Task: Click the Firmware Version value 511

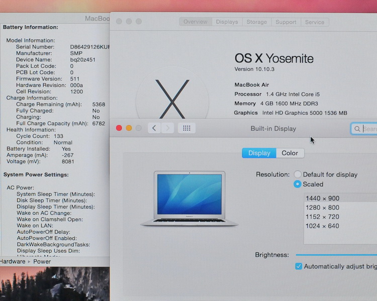Action: pyautogui.click(x=75, y=79)
